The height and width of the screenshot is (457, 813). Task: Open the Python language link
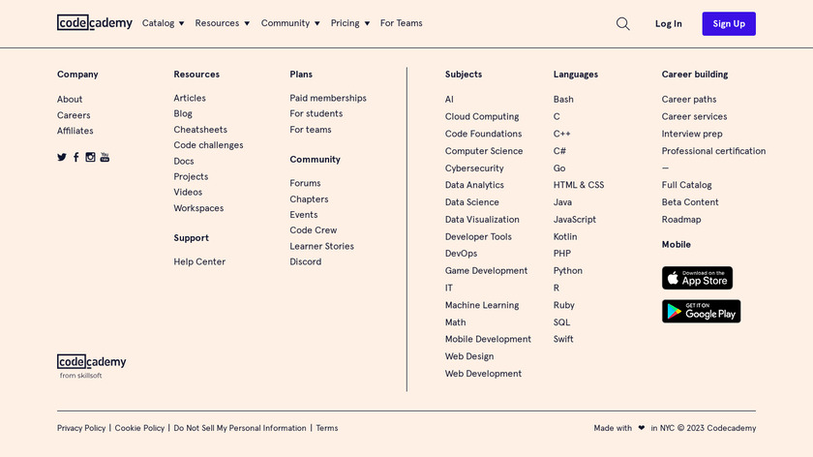pyautogui.click(x=568, y=271)
